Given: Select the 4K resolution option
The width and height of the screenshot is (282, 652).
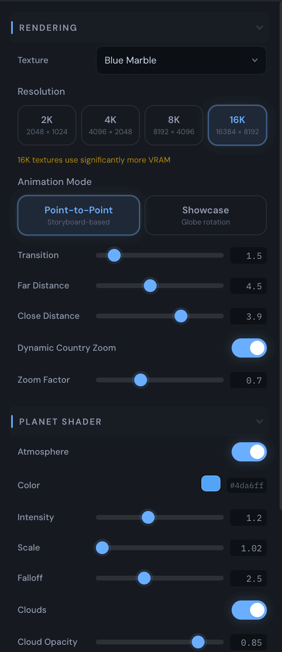Looking at the screenshot, I should tap(110, 125).
